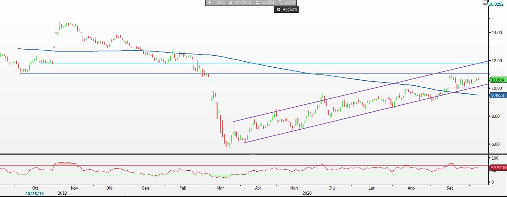Select the upper purple channel trendline
Image resolution: width=507 pixels, height=197 pixels.
[x=338, y=96]
